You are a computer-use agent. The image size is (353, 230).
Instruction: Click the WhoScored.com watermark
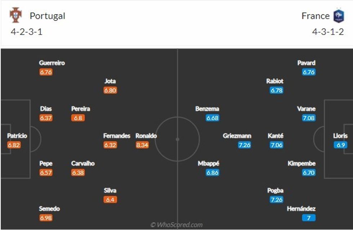coord(176,225)
